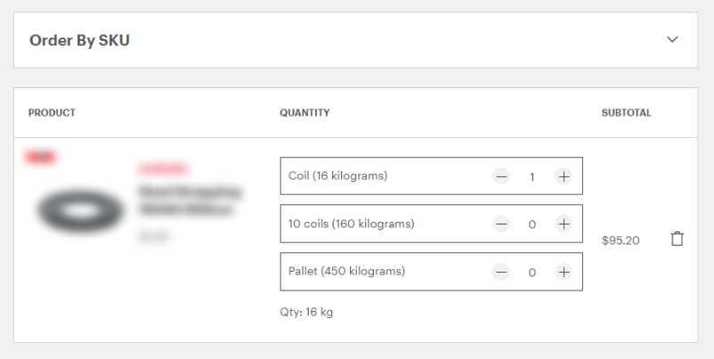Viewport: 714px width, 359px height.
Task: Click the SUBTOTAL column header
Action: click(x=626, y=113)
